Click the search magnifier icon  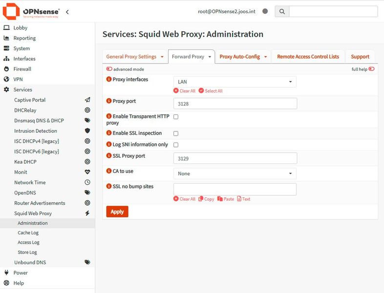[x=282, y=12]
